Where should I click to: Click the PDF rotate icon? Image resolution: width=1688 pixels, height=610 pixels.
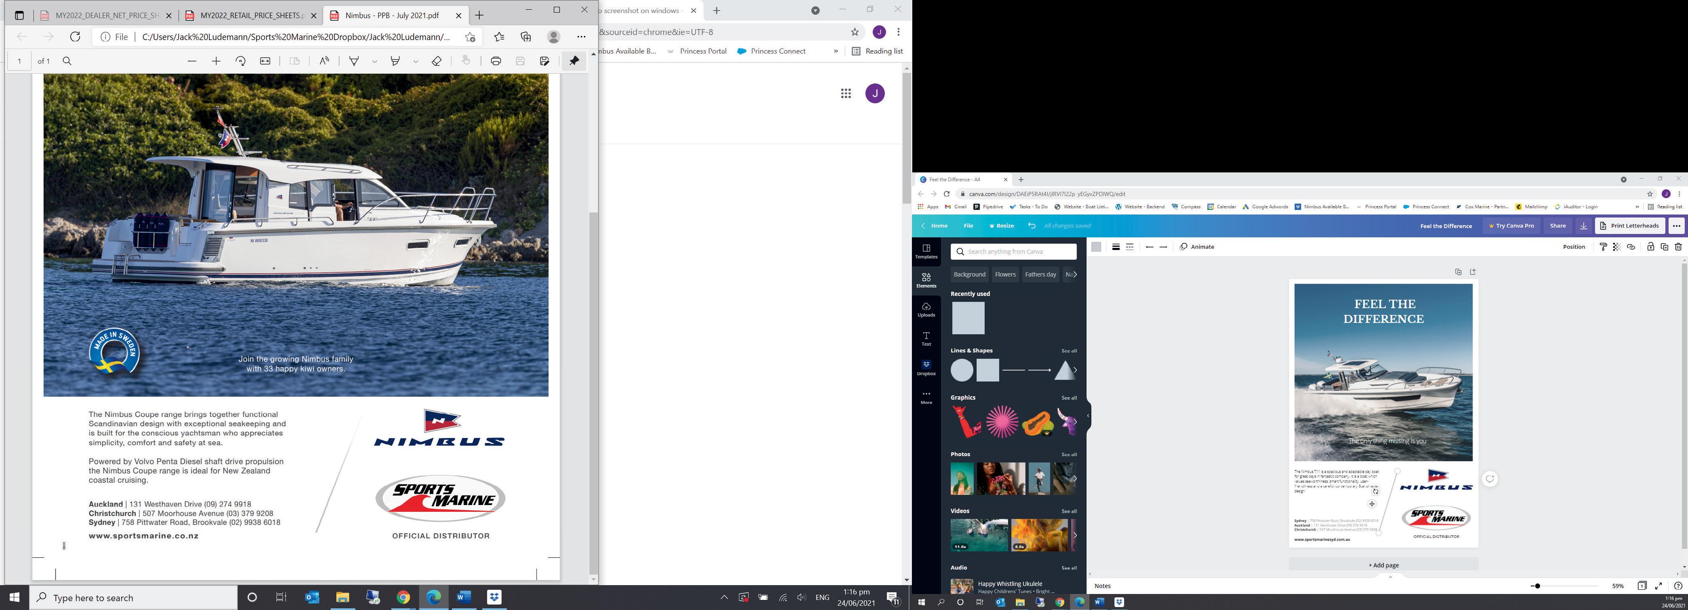[x=241, y=61]
